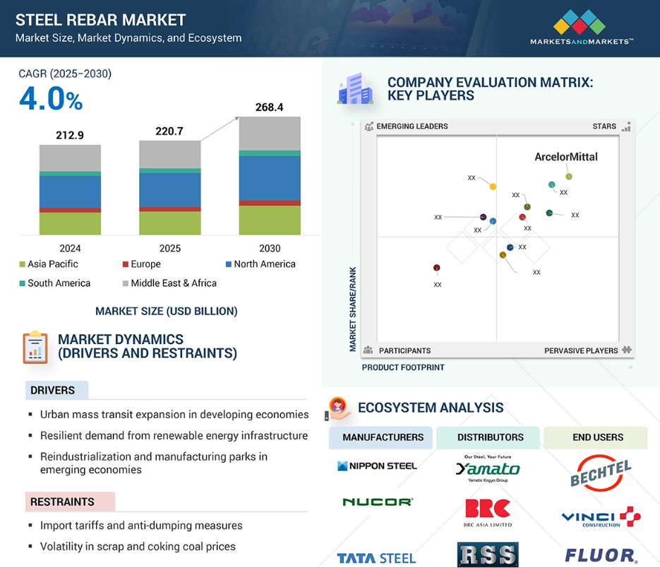660x568 pixels.
Task: Click the 'Product Footprint' axis label
Action: [403, 367]
